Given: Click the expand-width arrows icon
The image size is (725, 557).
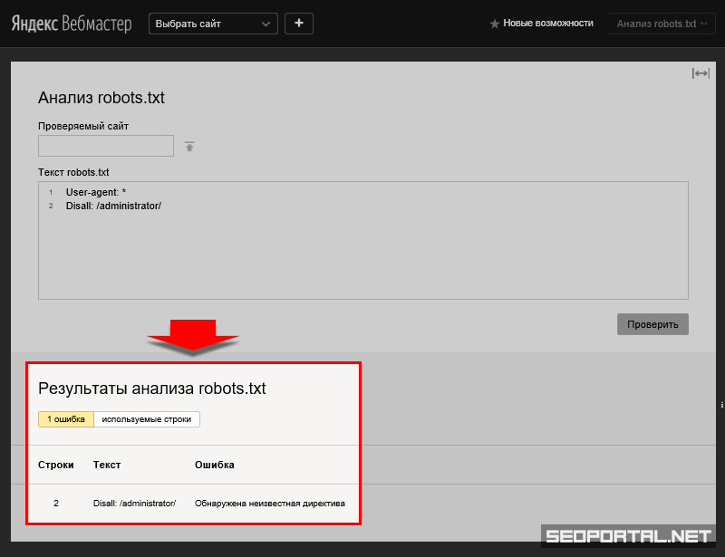Looking at the screenshot, I should tap(701, 73).
